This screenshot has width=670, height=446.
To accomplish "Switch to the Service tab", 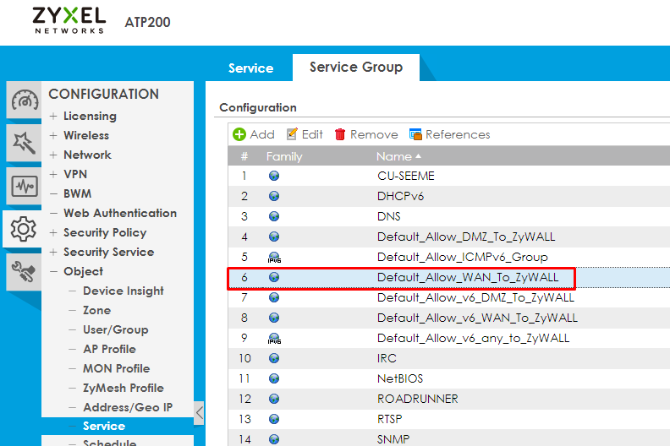I will click(250, 68).
